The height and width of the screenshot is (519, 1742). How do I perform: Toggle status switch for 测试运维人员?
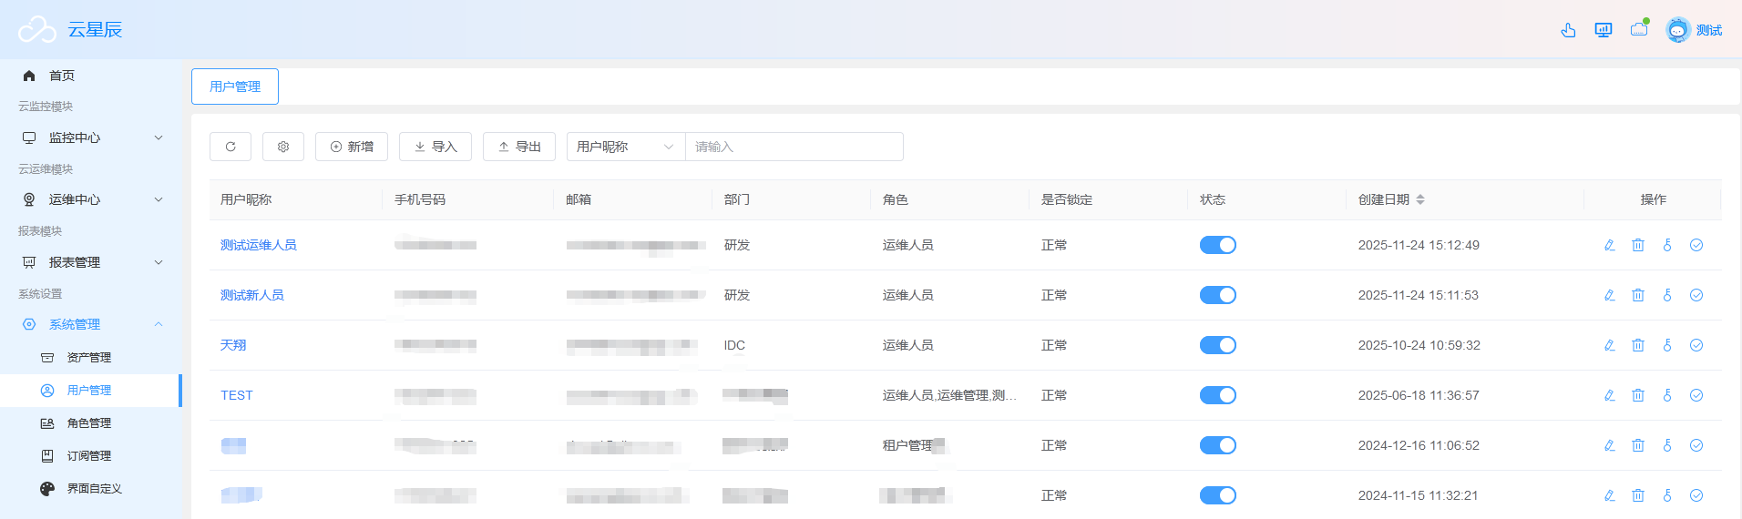tap(1218, 245)
